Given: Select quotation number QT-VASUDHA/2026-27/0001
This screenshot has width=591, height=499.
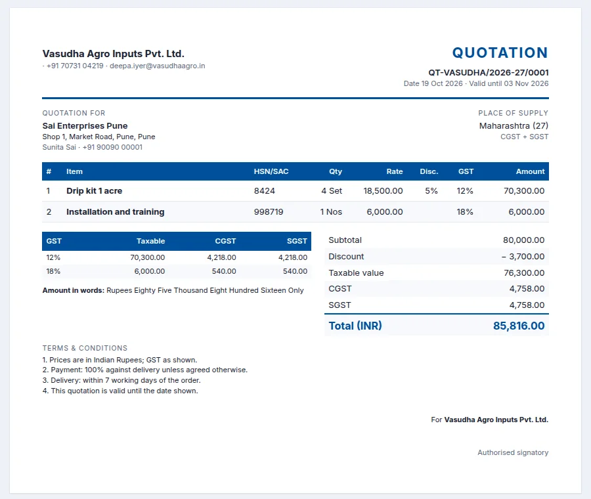Looking at the screenshot, I should (489, 72).
